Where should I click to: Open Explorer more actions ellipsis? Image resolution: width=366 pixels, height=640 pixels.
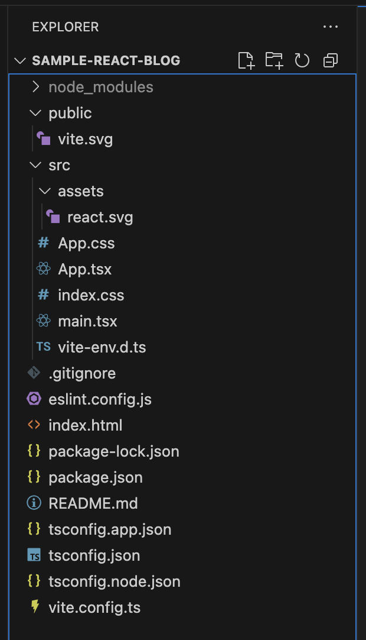330,27
